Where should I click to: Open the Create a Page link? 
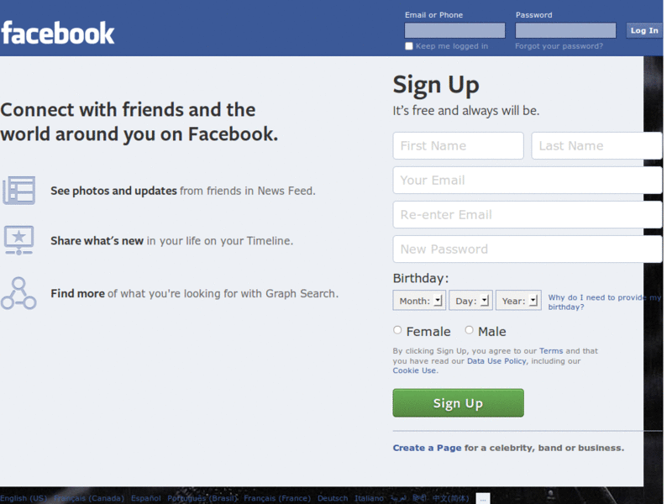point(427,448)
